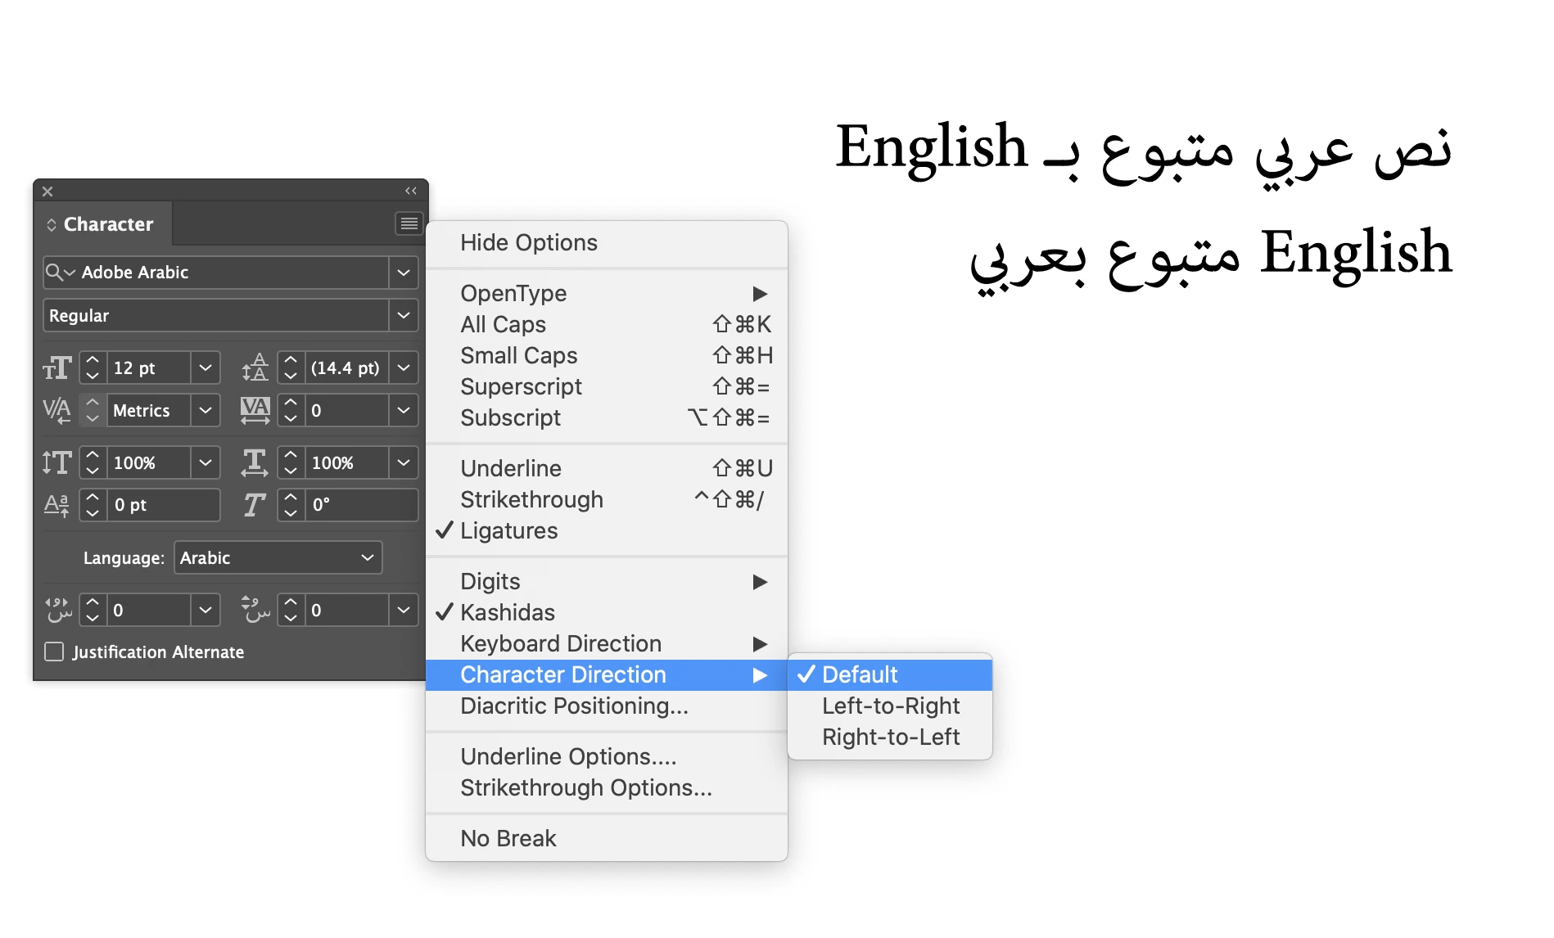This screenshot has width=1554, height=938.
Task: Click the tracking icon
Action: coord(255,410)
